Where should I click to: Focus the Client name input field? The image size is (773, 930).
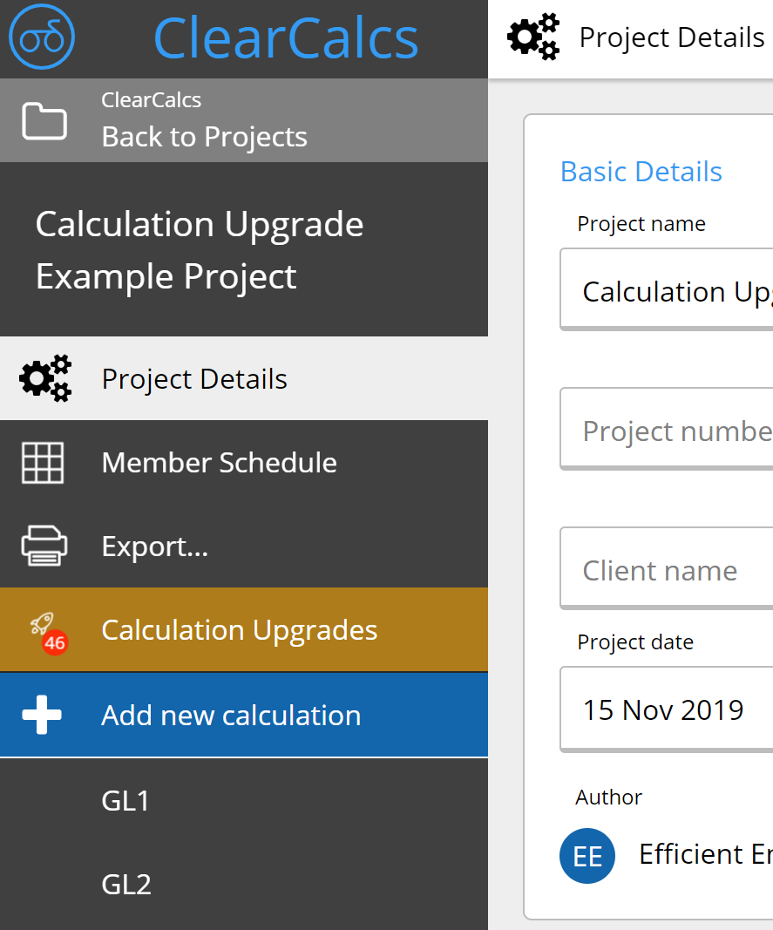(x=667, y=568)
